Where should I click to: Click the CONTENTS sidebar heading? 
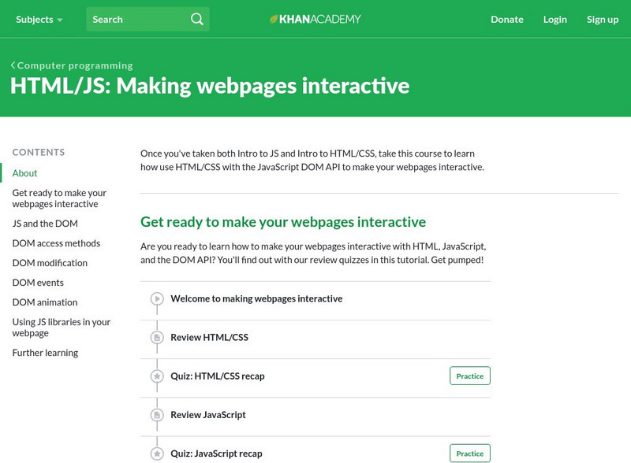(x=38, y=152)
